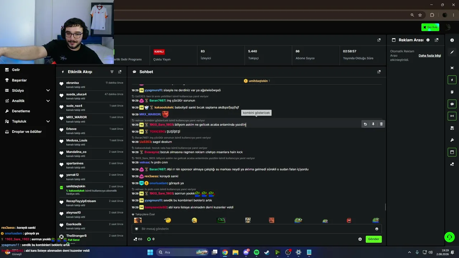
Task: Click the KAPALI Çoklu Yayın badge
Action: coord(159,52)
